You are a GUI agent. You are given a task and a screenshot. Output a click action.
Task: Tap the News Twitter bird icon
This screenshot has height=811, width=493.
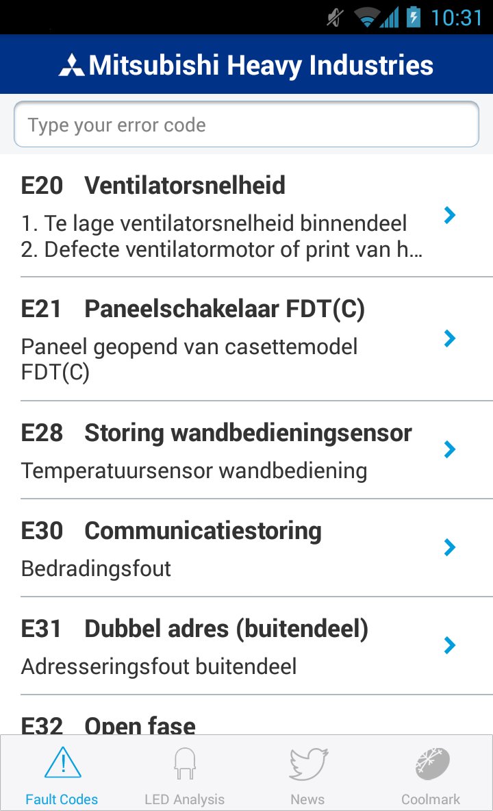(308, 763)
